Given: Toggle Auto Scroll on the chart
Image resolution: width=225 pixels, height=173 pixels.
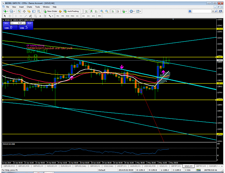Looking at the screenshot, I should [113, 11].
